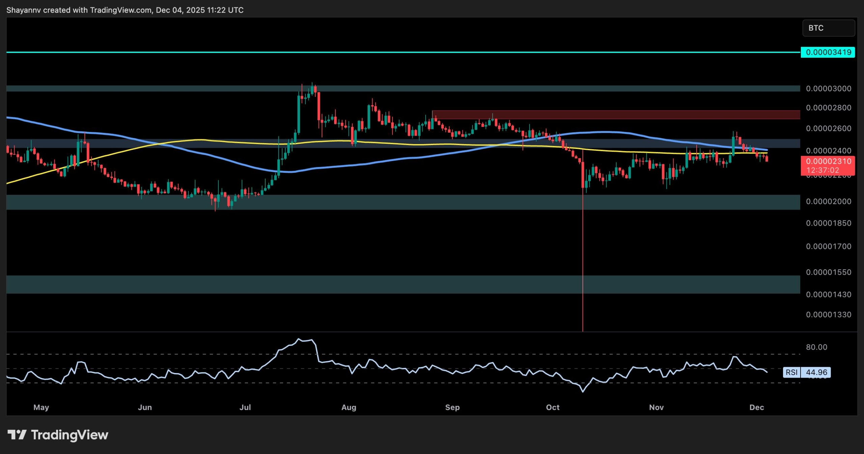
Task: Click the 0.00003000 price axis label
Action: point(828,88)
